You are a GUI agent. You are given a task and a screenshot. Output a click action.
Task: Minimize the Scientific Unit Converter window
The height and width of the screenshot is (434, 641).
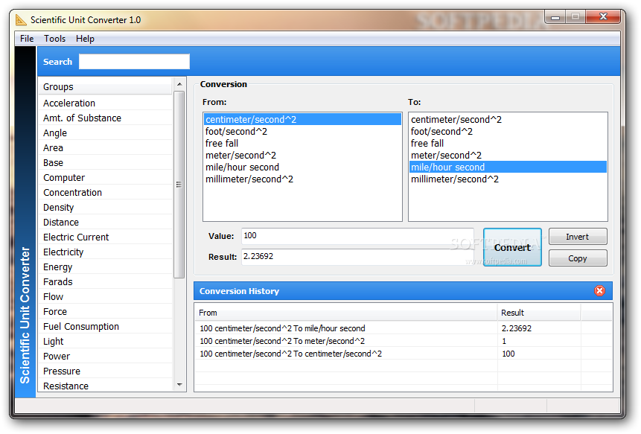click(x=555, y=17)
